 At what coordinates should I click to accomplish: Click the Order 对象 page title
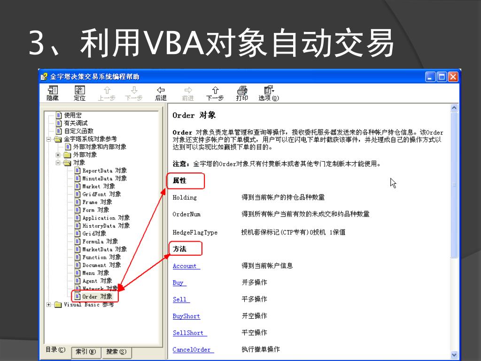[x=194, y=115]
